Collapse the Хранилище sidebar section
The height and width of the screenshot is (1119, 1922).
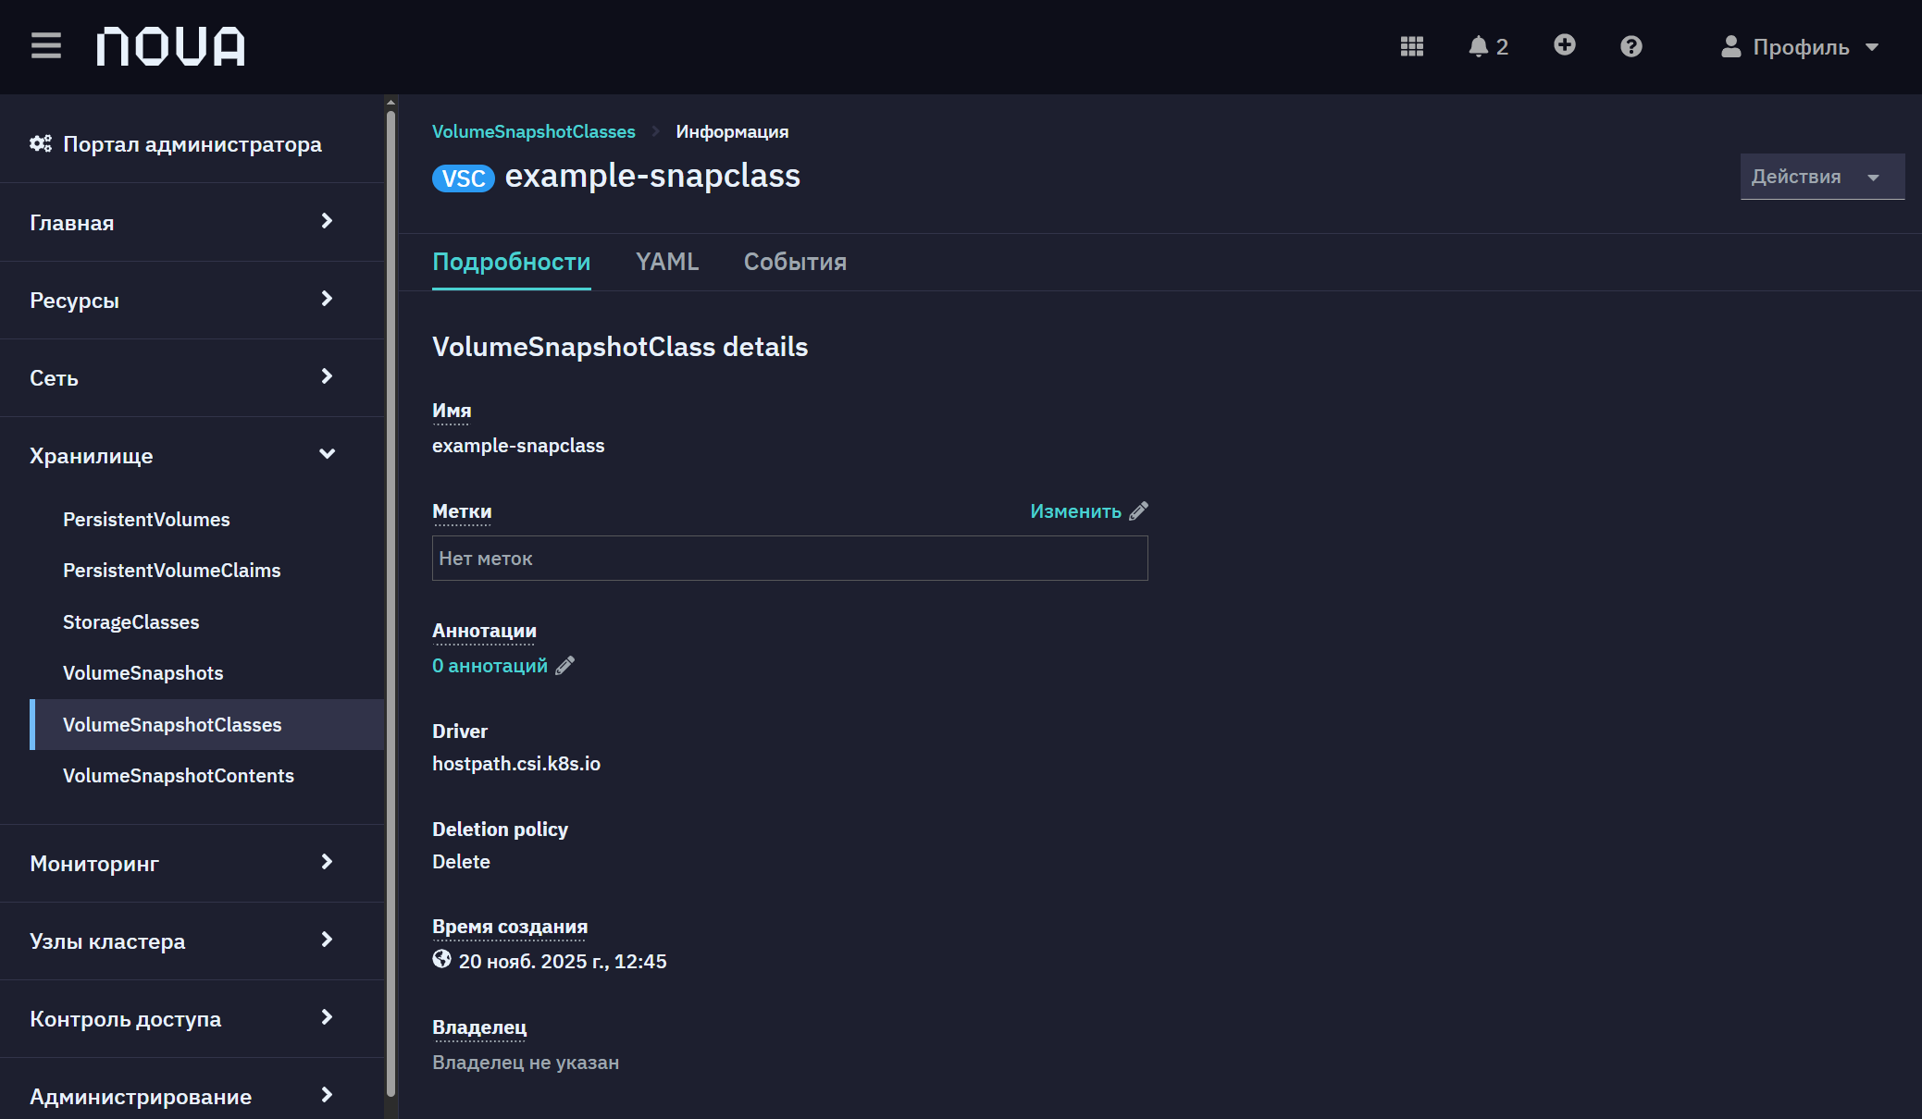(x=192, y=455)
